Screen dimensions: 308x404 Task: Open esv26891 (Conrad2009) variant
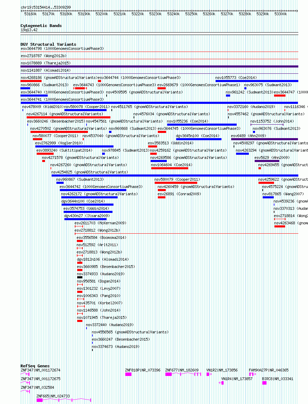coord(179,194)
